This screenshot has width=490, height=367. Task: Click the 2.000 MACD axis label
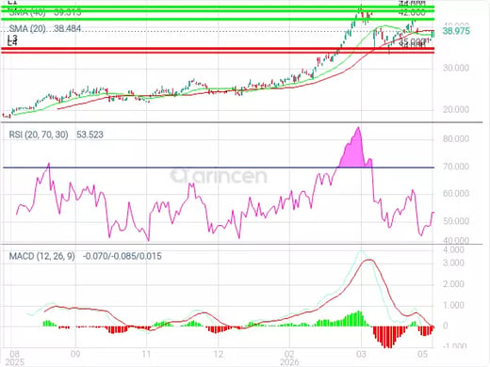(453, 284)
